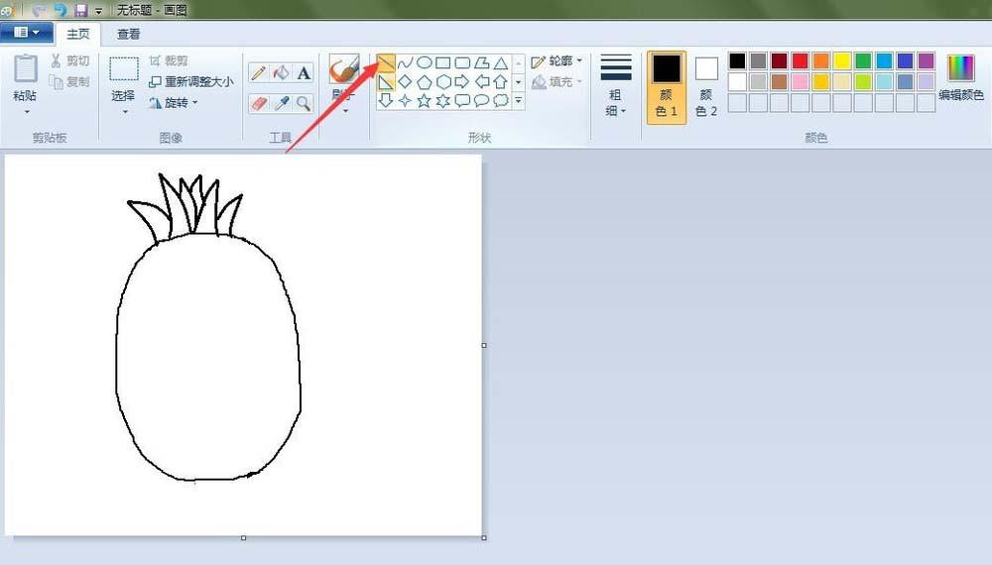Select the Fill with color bucket tool
992x565 pixels.
[x=281, y=73]
